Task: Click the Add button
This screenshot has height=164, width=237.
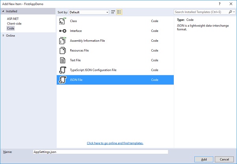Action: pos(203,159)
